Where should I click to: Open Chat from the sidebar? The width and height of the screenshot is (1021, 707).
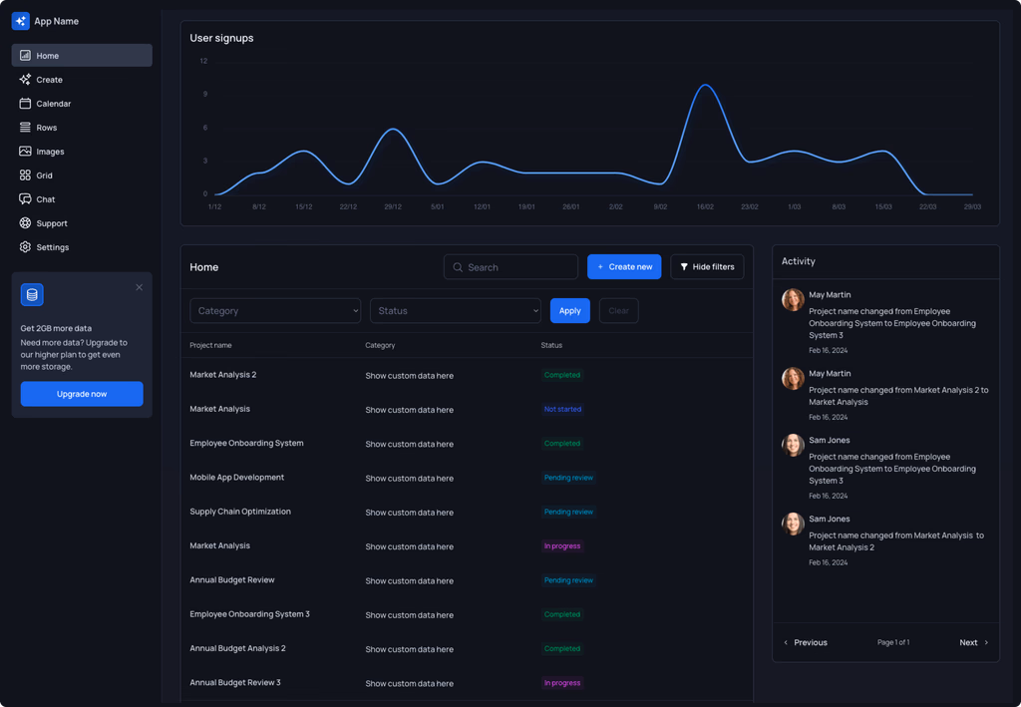pyautogui.click(x=44, y=198)
